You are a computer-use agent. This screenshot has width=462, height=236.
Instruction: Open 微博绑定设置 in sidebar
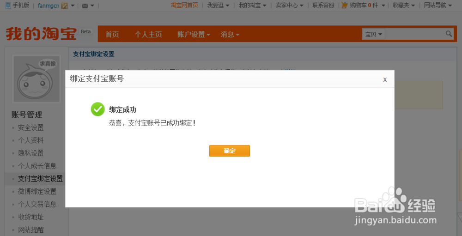[37, 192]
